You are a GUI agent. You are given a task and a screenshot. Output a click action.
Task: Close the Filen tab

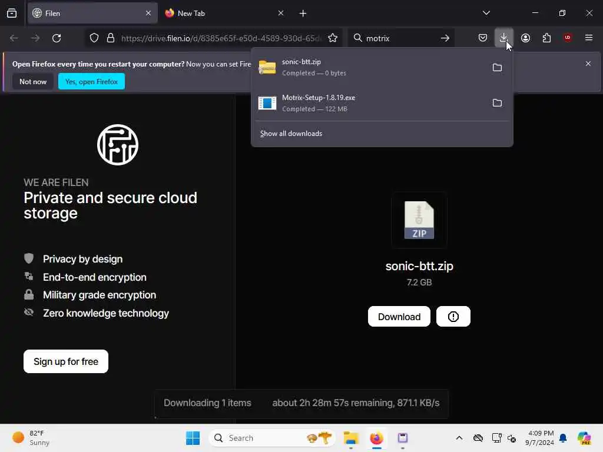[148, 13]
